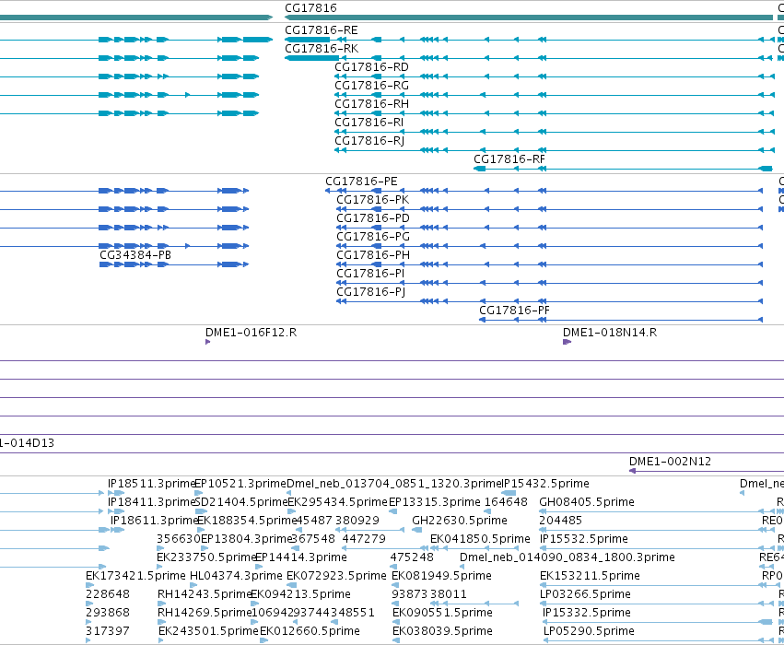Click the IP18511.3prime EST label
Viewport: 784px width, 645px height.
pos(150,484)
